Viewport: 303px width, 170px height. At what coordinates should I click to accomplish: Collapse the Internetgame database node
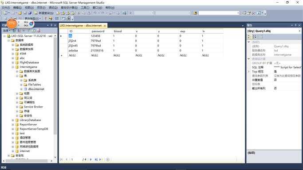[13, 67]
